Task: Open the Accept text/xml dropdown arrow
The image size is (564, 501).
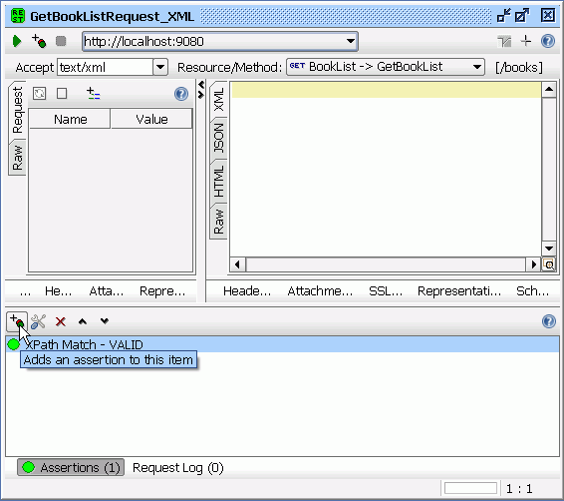Action: [x=160, y=67]
